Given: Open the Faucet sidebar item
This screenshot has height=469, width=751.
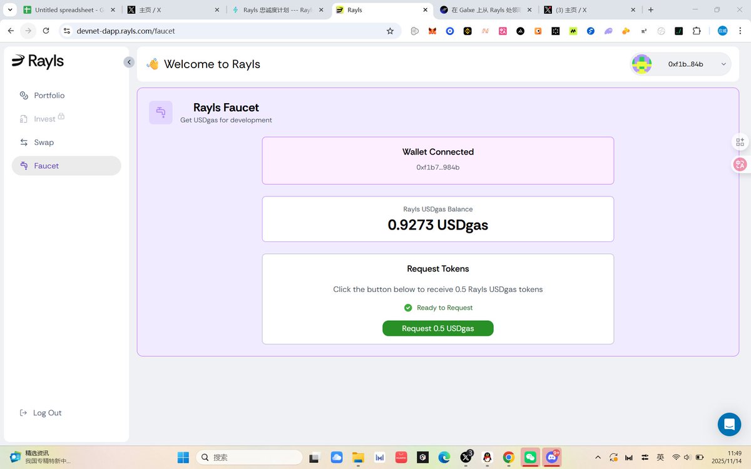Looking at the screenshot, I should point(66,166).
